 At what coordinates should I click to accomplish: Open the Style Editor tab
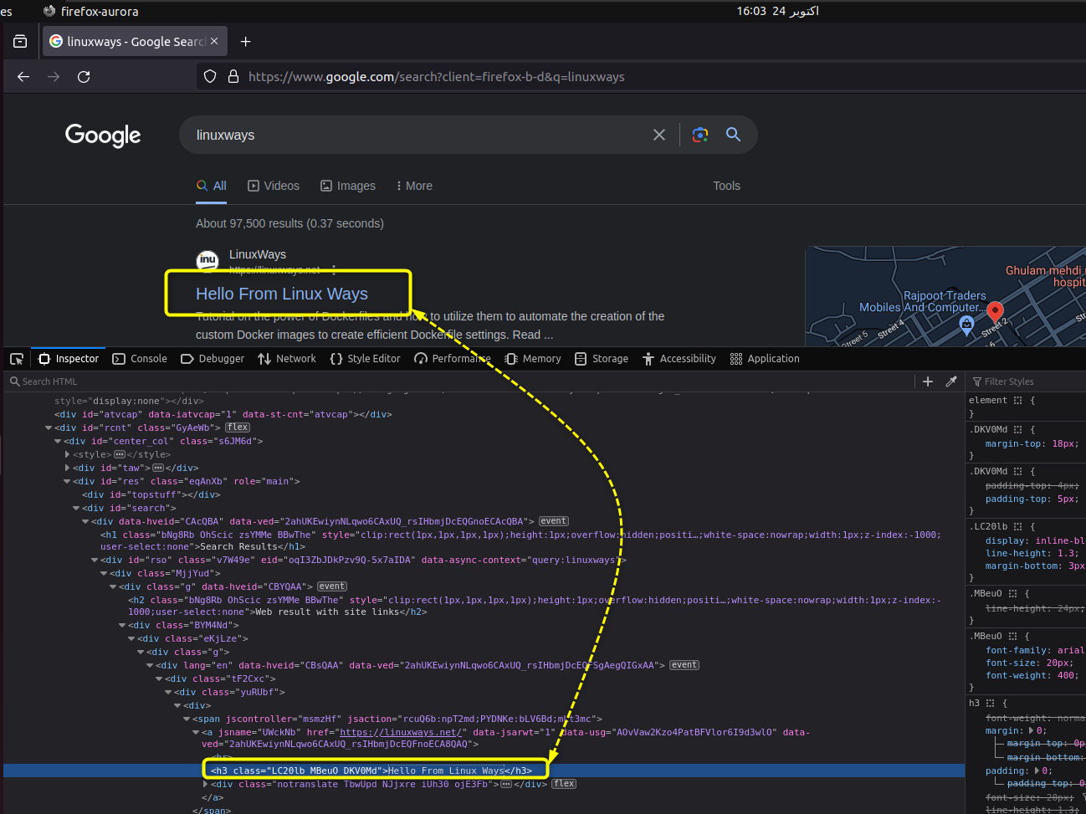coord(366,359)
